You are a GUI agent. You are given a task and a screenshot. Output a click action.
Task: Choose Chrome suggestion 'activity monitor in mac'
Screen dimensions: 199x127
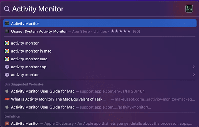[100, 51]
